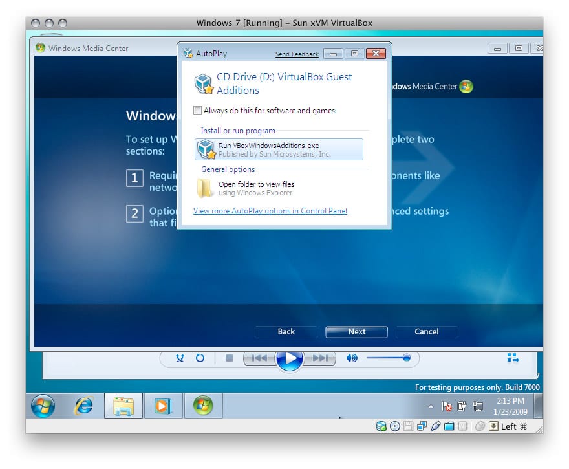Check 'Always do this for software and games'
This screenshot has height=469, width=569.
point(197,111)
